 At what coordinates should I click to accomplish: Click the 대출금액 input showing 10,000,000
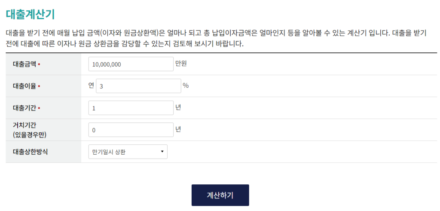click(131, 64)
